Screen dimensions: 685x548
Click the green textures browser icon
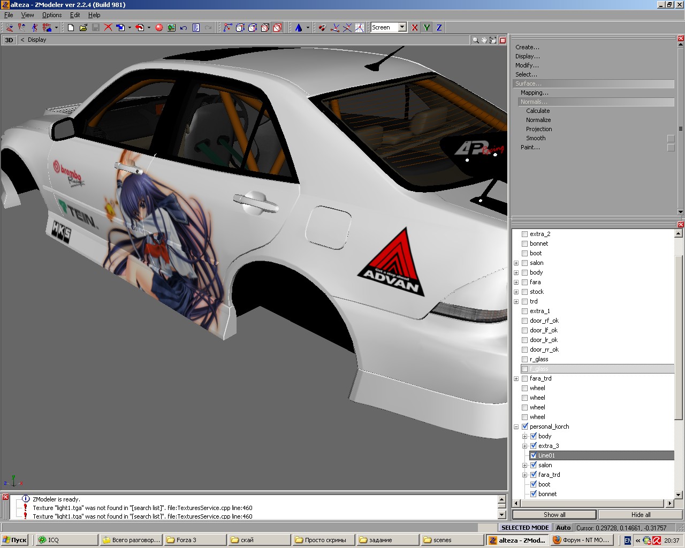click(171, 27)
